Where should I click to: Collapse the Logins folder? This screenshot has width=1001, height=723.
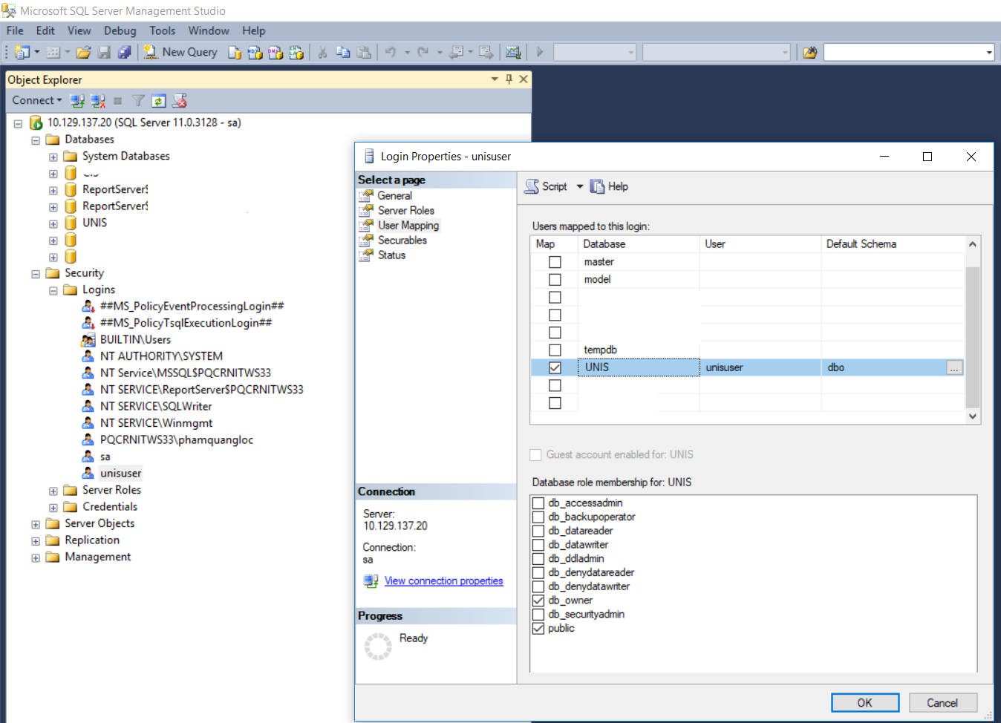pyautogui.click(x=52, y=289)
